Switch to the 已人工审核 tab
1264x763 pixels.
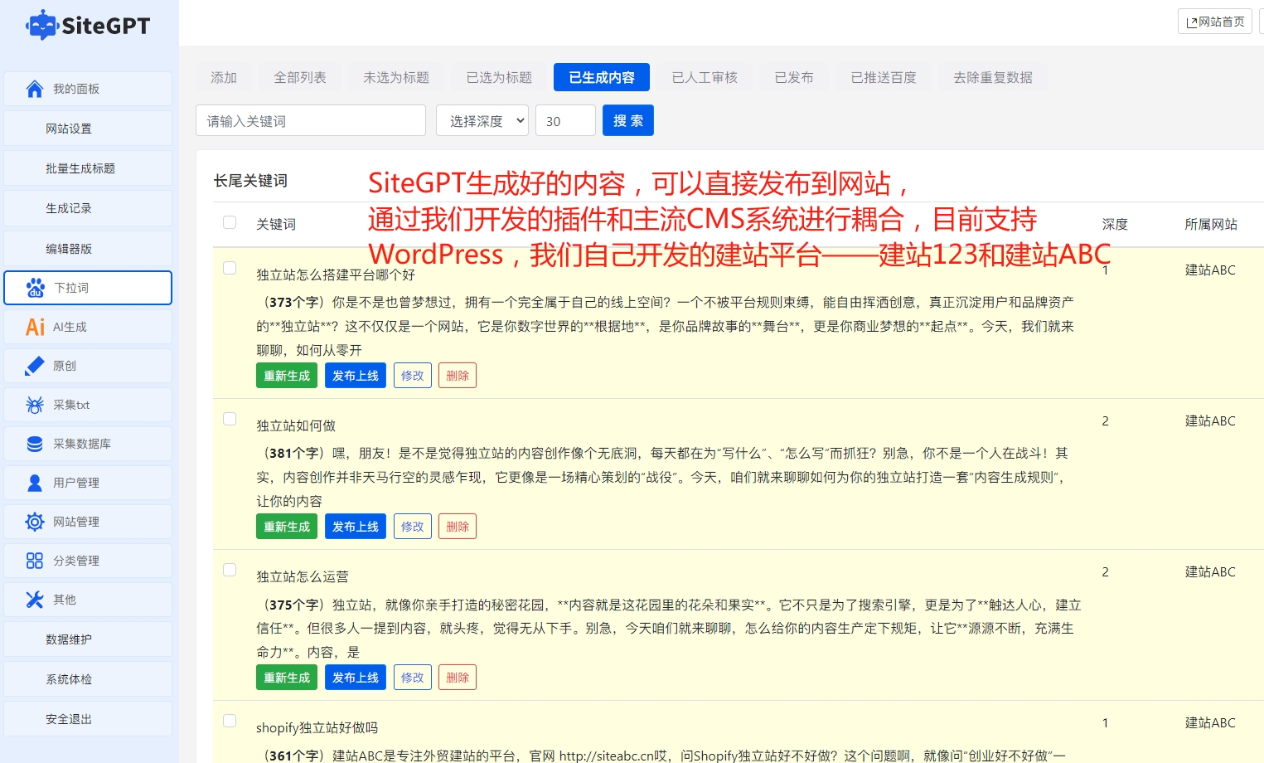tap(705, 77)
